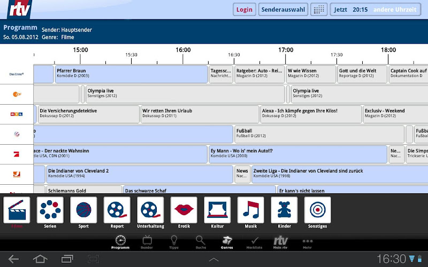This screenshot has width=428, height=267.
Task: Open Ey Mann - Wo is' mein Auto
Action: 298,154
